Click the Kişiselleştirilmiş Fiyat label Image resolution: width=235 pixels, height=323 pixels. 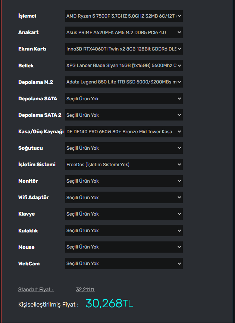pyautogui.click(x=48, y=305)
